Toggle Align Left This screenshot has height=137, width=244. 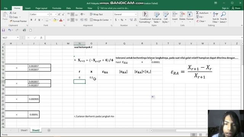tap(69, 20)
